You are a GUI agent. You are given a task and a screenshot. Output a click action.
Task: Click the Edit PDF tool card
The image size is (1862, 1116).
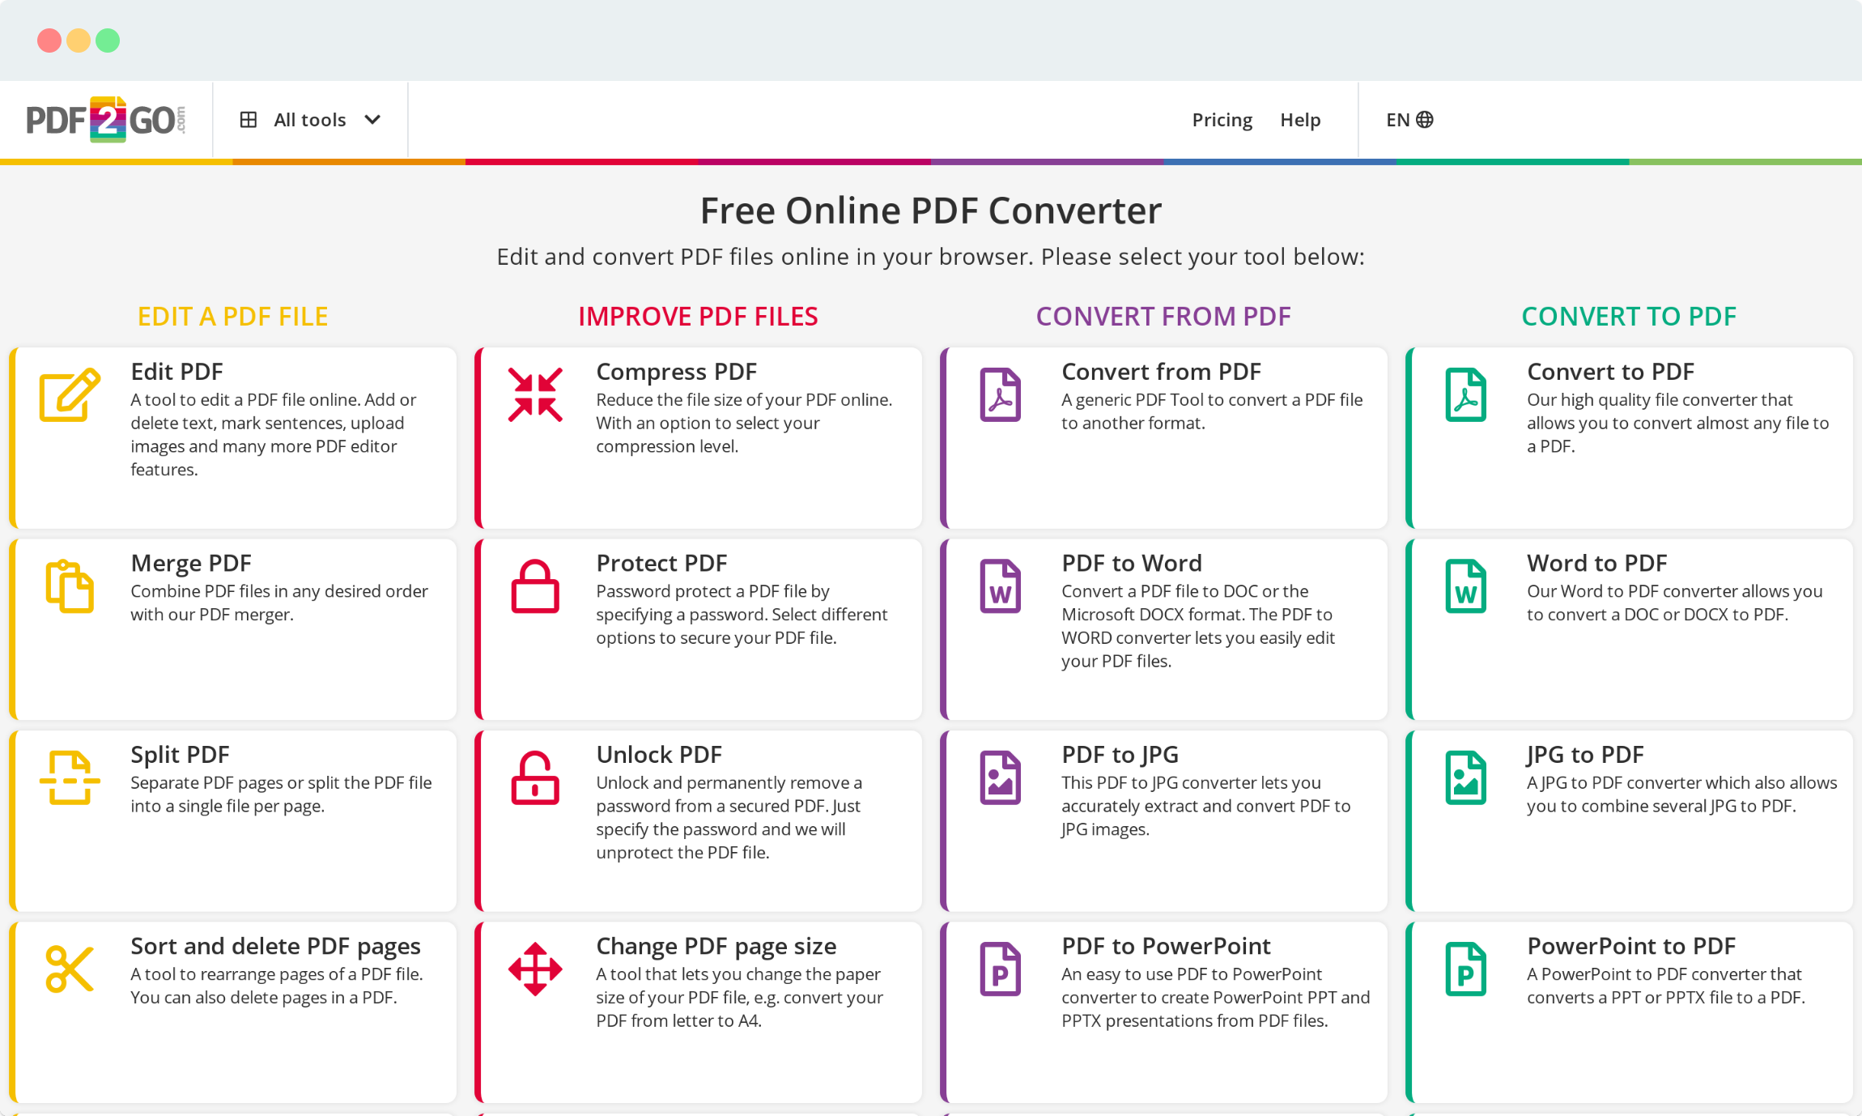[234, 433]
